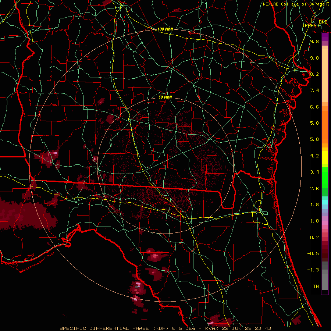
Task: Click the yellow segment of the color scale
Action: pyautogui.click(x=325, y=157)
